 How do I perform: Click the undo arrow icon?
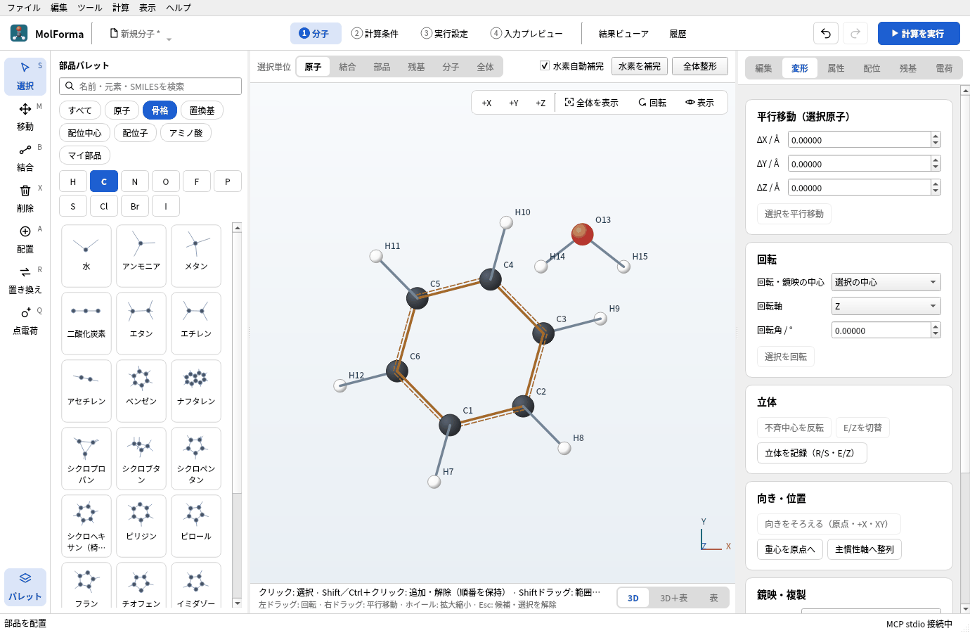pos(826,33)
